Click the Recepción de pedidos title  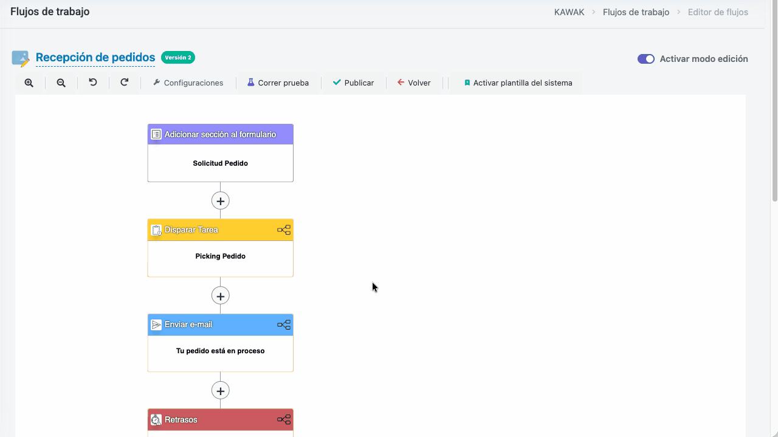[95, 58]
